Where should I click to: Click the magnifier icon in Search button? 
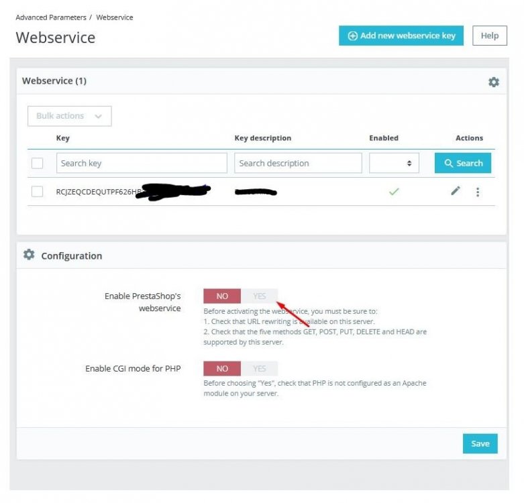tap(448, 163)
